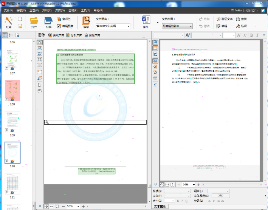Click the Find binoculars icon
The image size is (268, 210).
[x=241, y=19]
